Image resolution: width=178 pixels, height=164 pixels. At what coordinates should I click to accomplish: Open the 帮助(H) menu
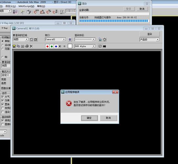[x=41, y=6]
